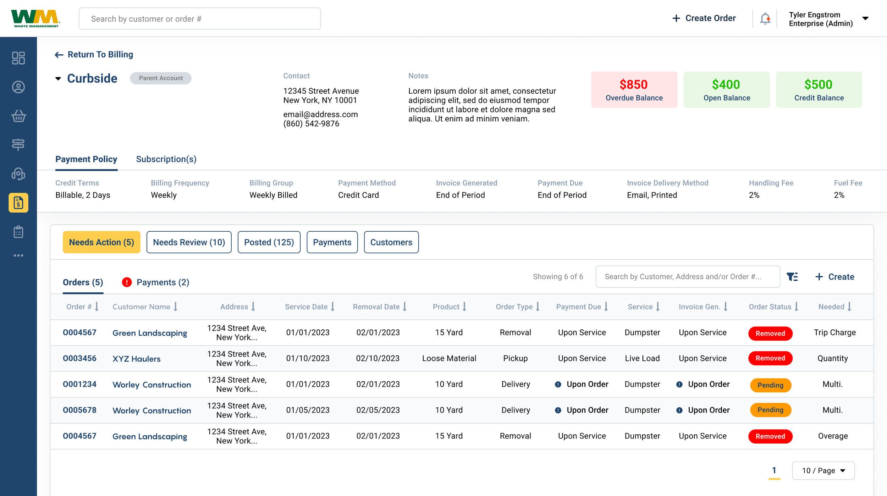This screenshot has width=887, height=496.
Task: Sort orders by Service Date descending
Action: (x=332, y=307)
